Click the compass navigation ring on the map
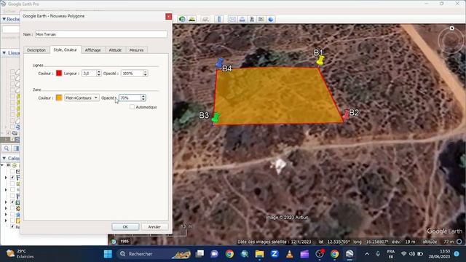 [451, 40]
